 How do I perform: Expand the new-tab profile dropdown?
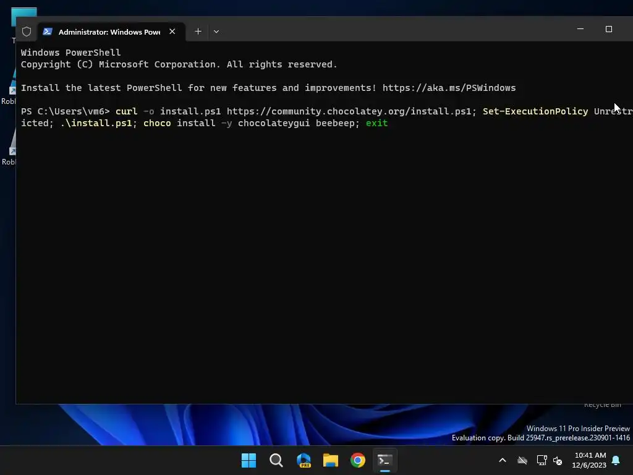click(216, 32)
